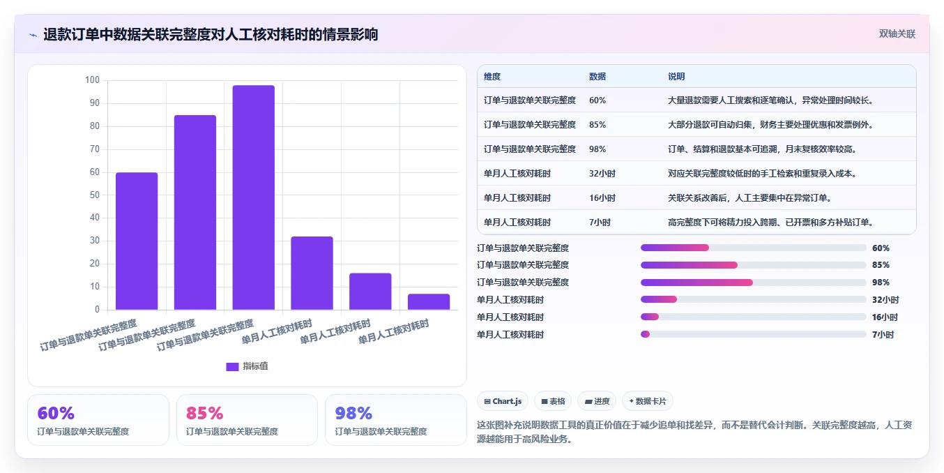944x473 pixels.
Task: Click the 维度 table column header
Action: (x=492, y=77)
